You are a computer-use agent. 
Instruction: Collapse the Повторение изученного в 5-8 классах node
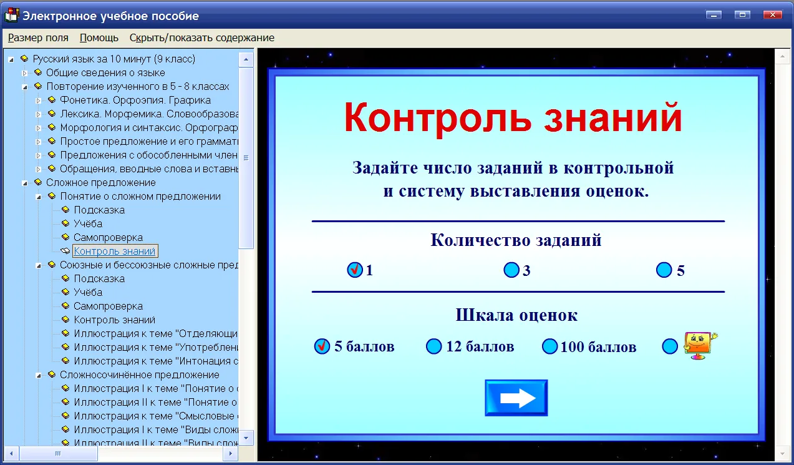pos(25,87)
